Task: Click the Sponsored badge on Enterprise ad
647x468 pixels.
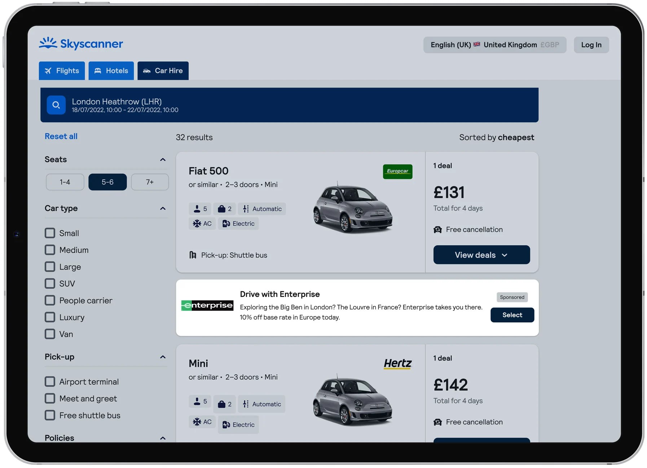Action: point(512,297)
